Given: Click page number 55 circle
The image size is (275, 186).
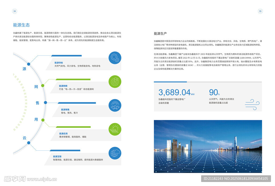Looking at the screenshot, I should [260, 11].
